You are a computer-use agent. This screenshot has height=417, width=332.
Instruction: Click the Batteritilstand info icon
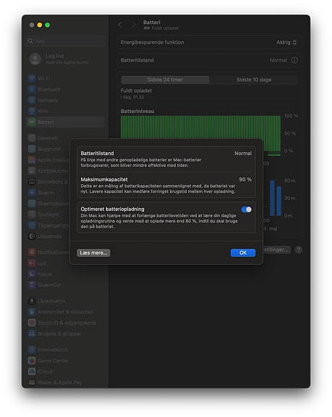(294, 60)
